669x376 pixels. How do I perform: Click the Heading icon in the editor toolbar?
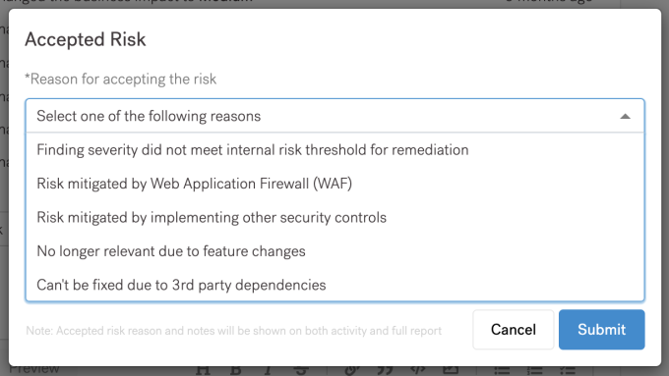203,370
